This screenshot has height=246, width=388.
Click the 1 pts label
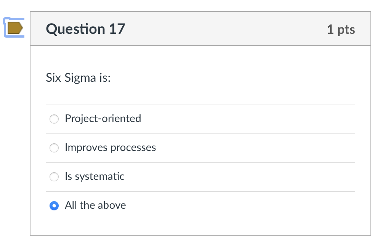(342, 29)
